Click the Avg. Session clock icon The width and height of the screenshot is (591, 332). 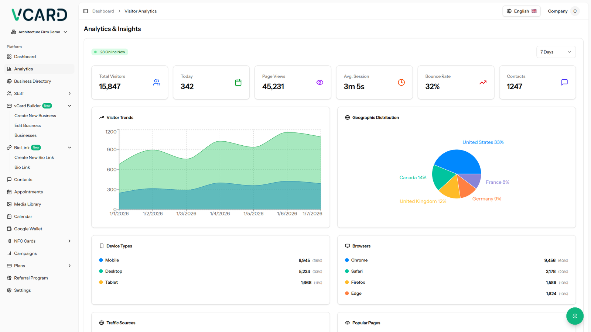tap(401, 82)
